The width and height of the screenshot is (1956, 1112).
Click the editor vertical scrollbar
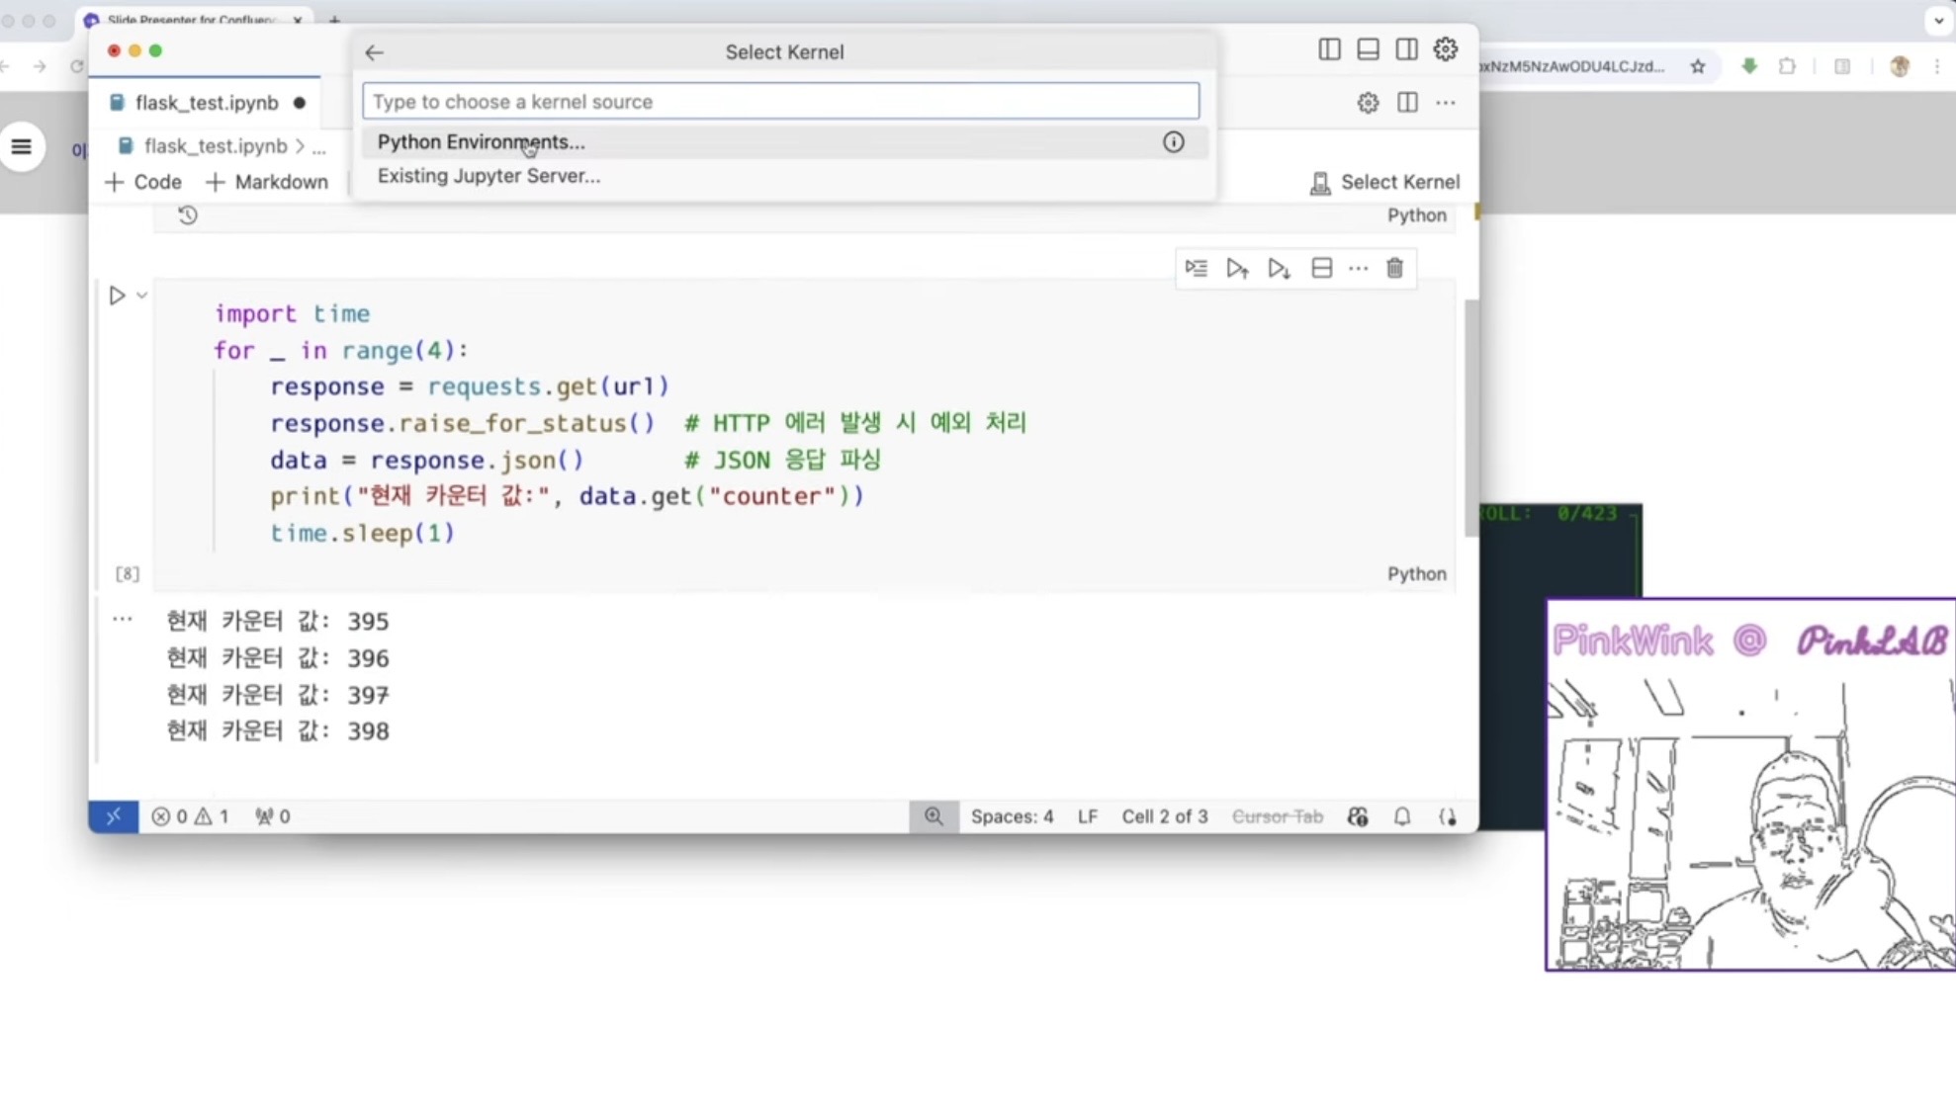[x=1470, y=415]
